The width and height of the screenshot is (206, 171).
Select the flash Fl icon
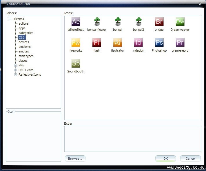[97, 43]
